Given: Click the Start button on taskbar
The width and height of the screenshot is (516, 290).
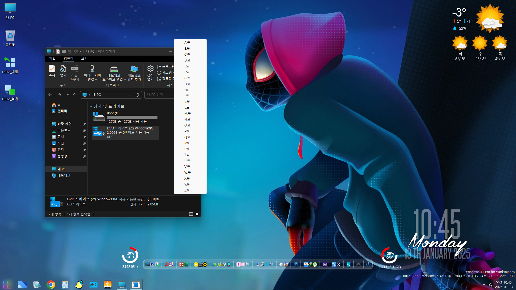Looking at the screenshot, I should tap(7, 284).
